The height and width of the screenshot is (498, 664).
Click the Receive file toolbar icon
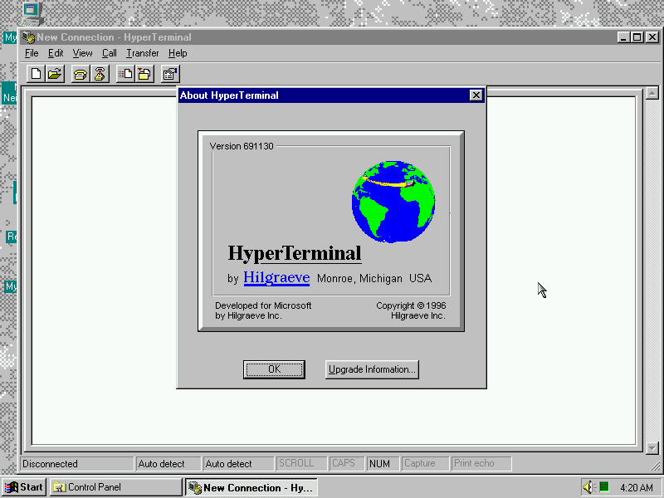(144, 74)
